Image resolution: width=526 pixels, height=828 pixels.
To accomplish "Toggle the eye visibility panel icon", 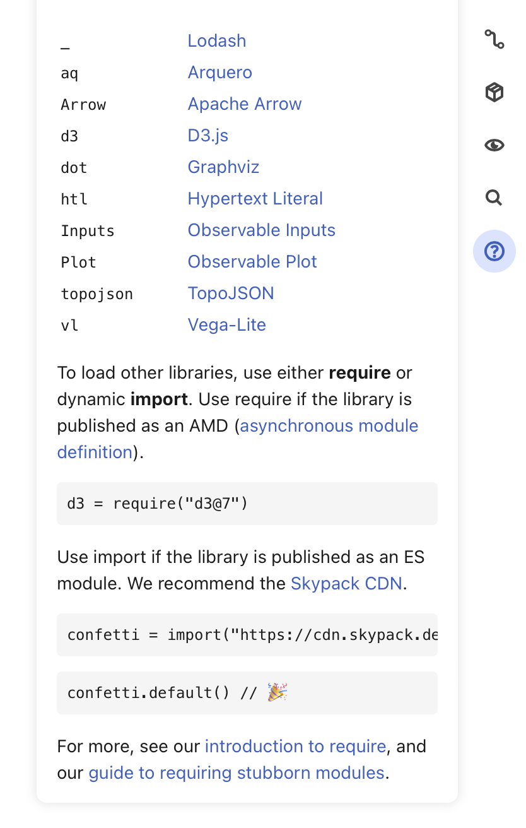I will pyautogui.click(x=494, y=146).
